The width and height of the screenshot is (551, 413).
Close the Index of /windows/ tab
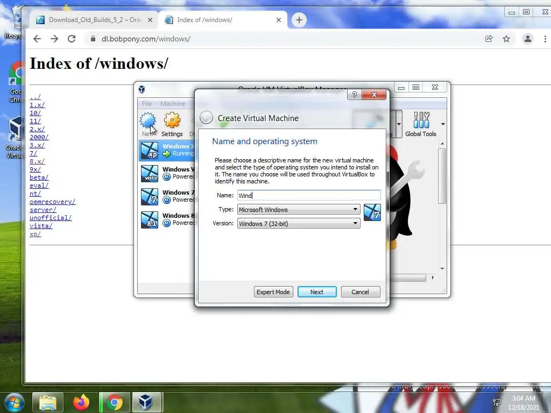pyautogui.click(x=279, y=20)
